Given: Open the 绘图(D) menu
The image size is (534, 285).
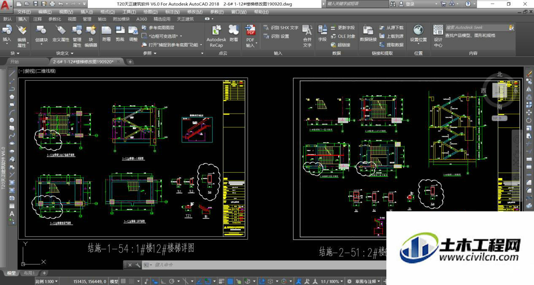Looking at the screenshot, I should click(151, 12).
